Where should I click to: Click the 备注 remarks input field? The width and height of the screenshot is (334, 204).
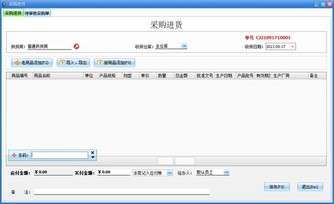tap(121, 192)
